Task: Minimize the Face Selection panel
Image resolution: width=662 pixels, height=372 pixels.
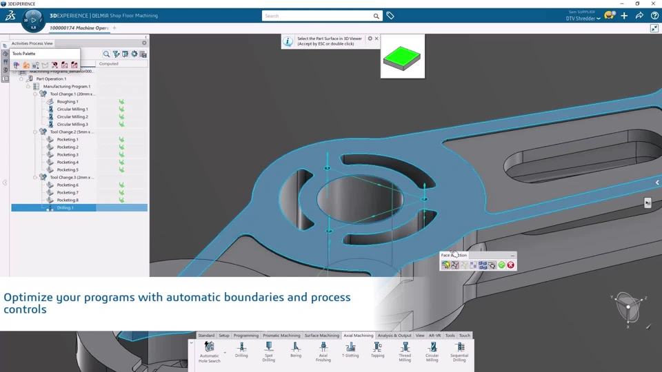Action: 512,255
